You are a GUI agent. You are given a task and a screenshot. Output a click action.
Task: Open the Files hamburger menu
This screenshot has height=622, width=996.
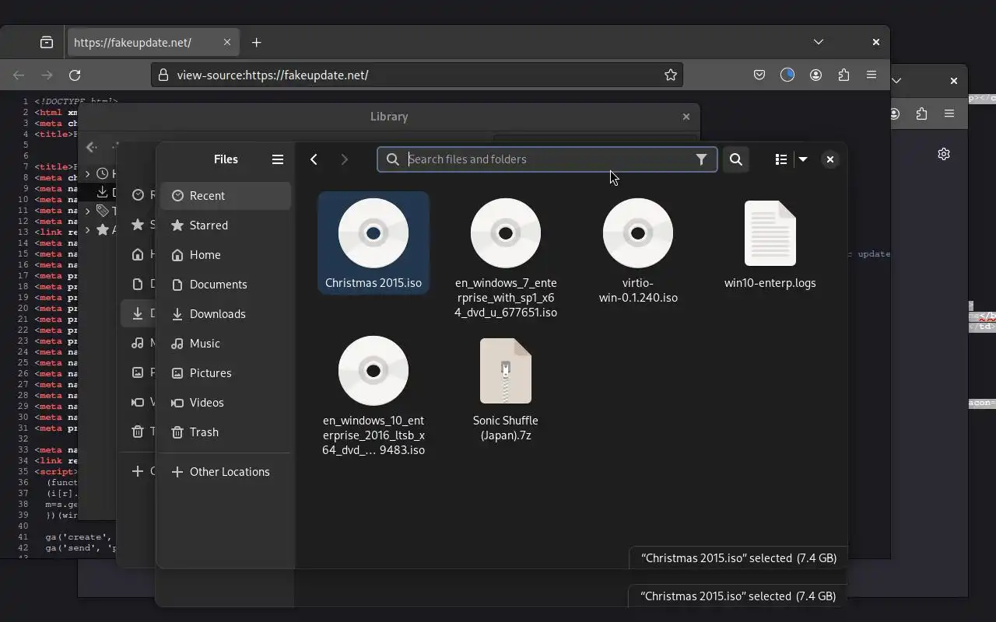pyautogui.click(x=278, y=159)
